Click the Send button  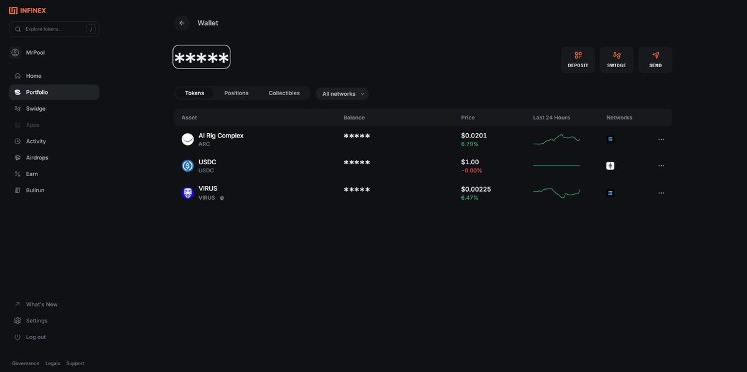point(655,60)
